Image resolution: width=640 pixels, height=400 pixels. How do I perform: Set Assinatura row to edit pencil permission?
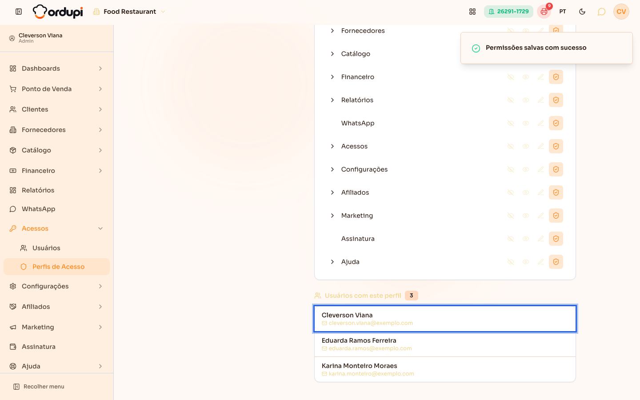[541, 239]
